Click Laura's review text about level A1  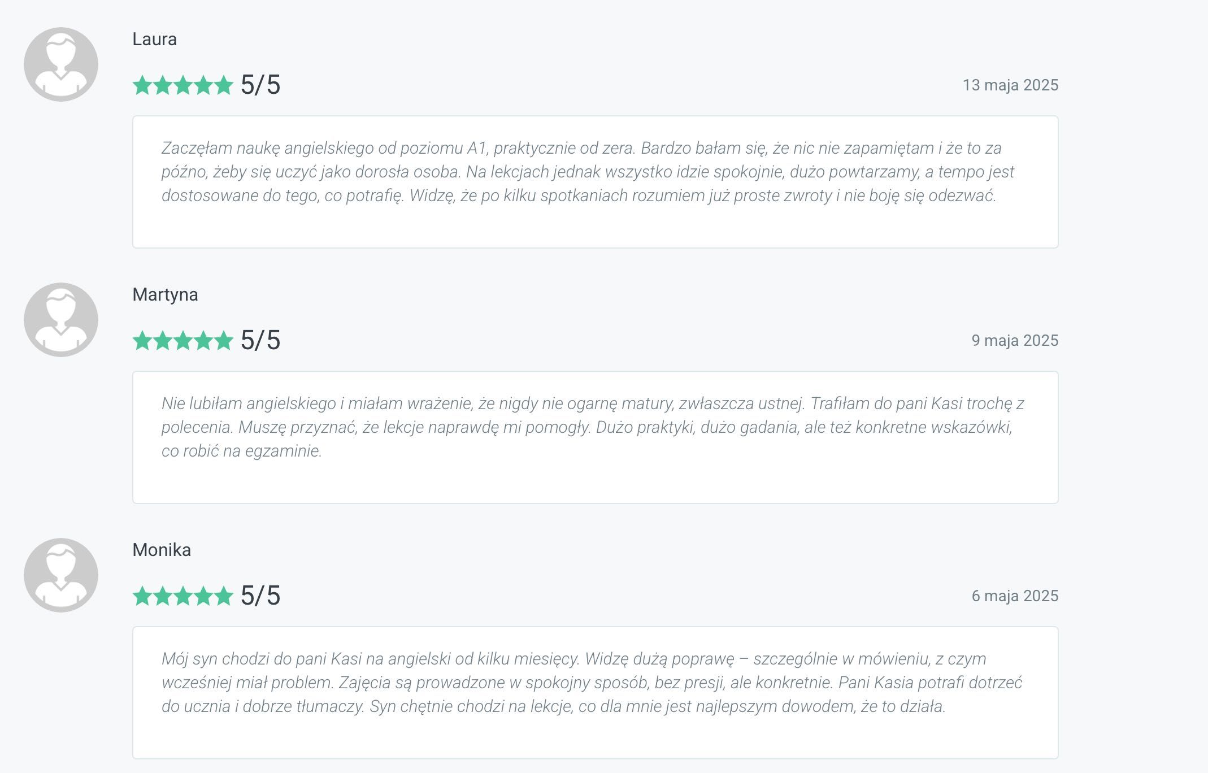[x=588, y=172]
